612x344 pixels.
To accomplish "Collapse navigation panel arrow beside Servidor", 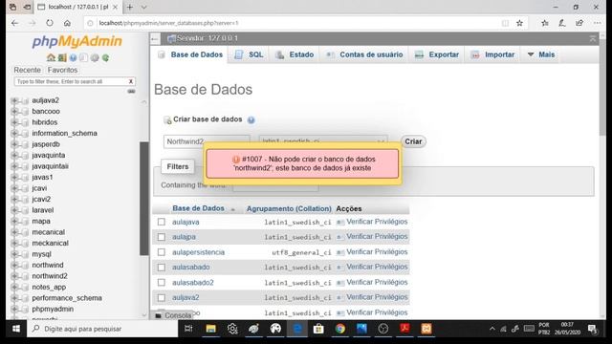I will click(x=155, y=38).
